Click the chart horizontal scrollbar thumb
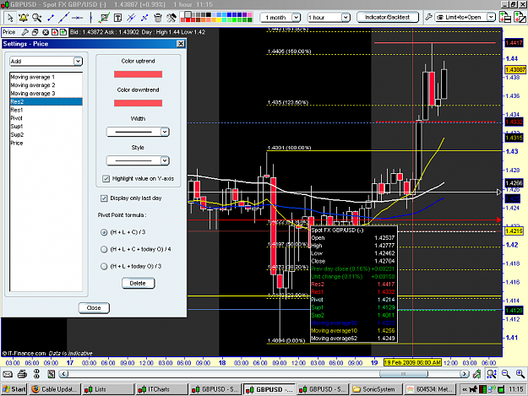 (x=404, y=374)
